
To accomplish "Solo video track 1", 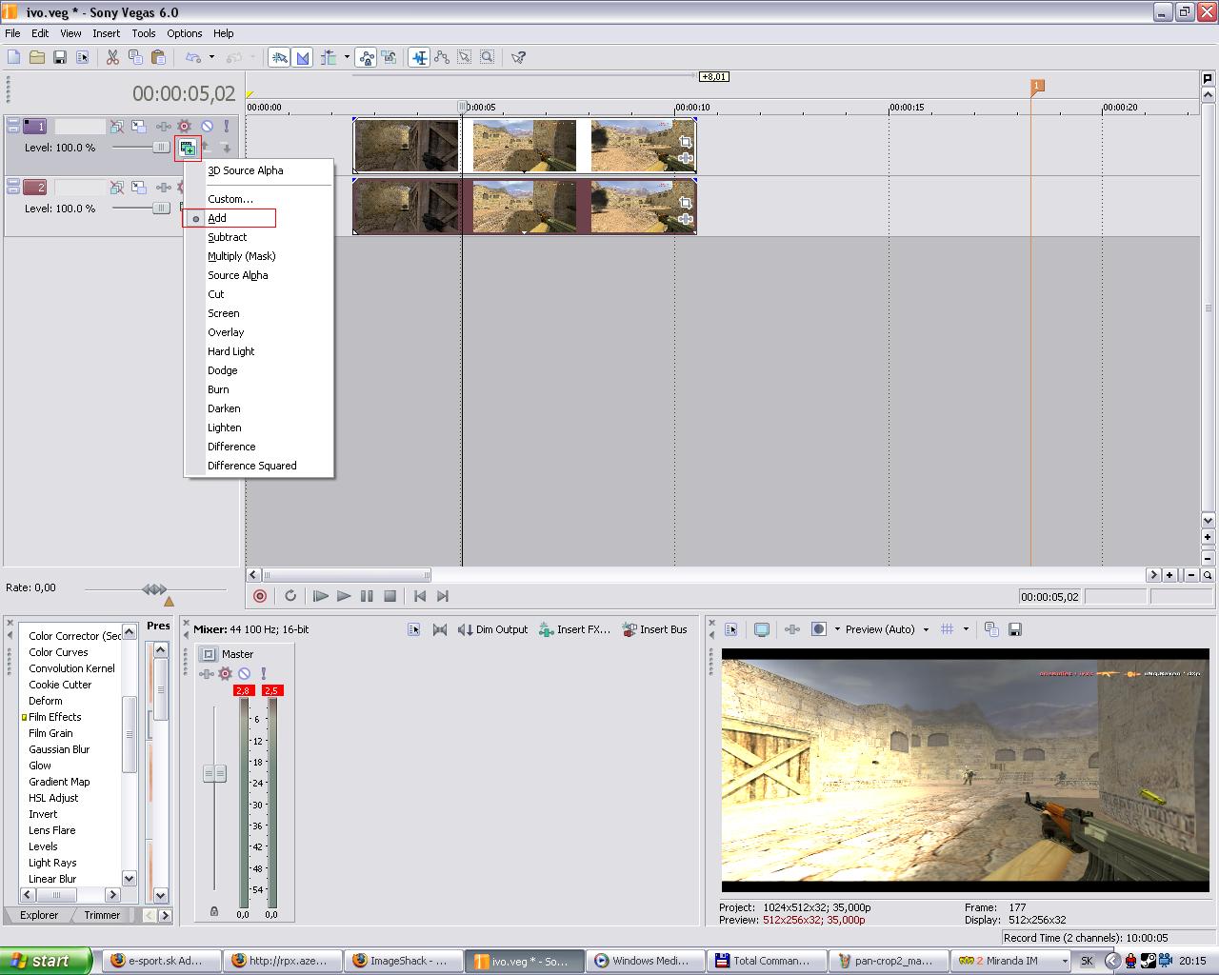I will pyautogui.click(x=227, y=126).
